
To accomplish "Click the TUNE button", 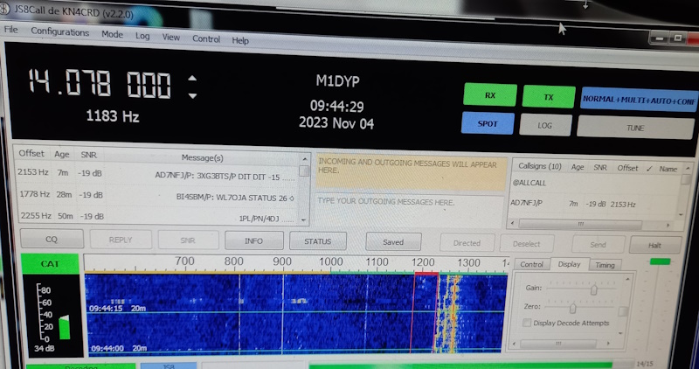I will (635, 128).
